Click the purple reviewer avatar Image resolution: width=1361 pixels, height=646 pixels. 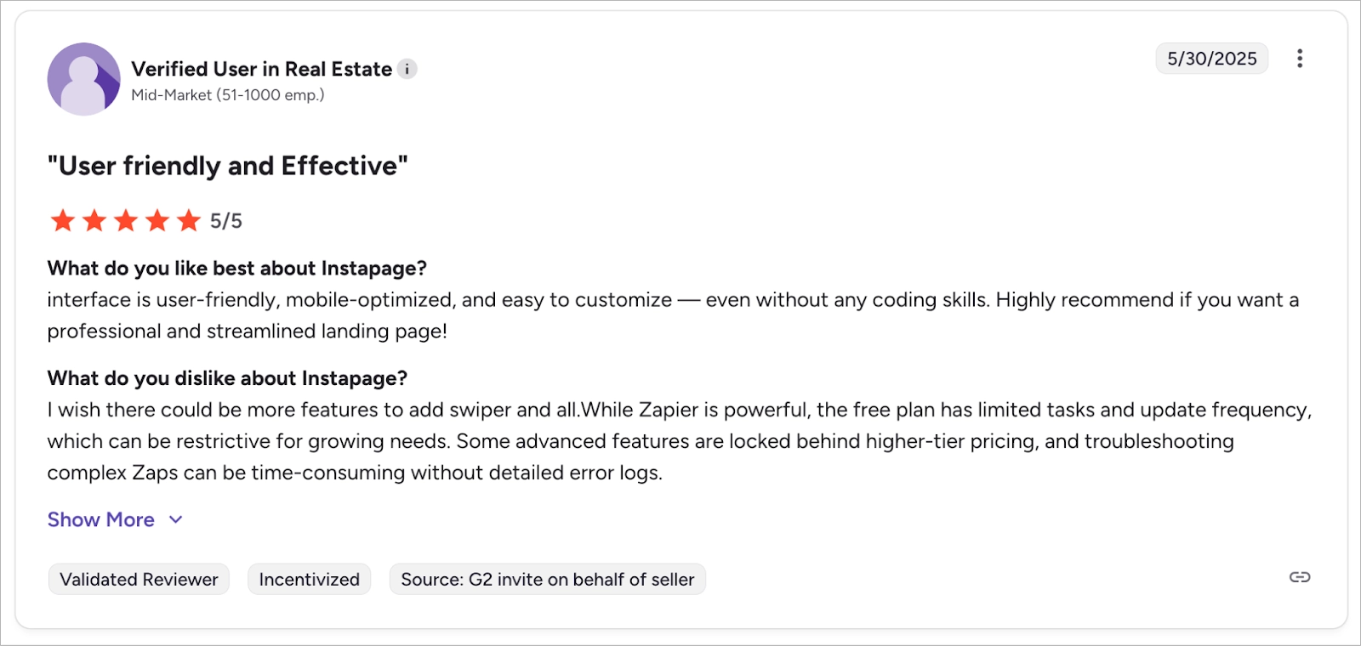click(x=83, y=79)
